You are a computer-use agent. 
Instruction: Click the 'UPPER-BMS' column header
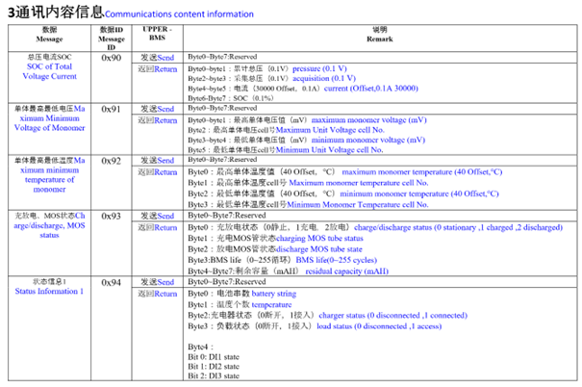pyautogui.click(x=155, y=37)
